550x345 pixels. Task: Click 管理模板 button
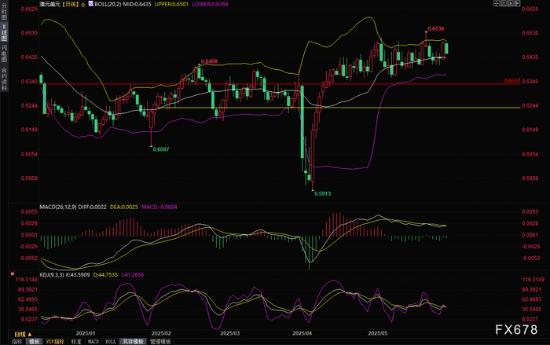pyautogui.click(x=160, y=342)
